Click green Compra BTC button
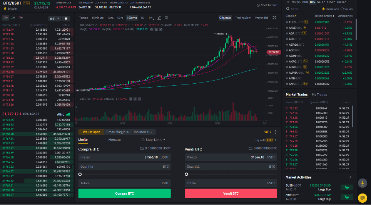 coord(124,193)
